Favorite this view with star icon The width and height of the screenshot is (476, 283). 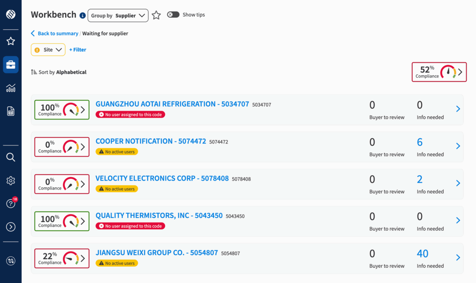point(156,15)
